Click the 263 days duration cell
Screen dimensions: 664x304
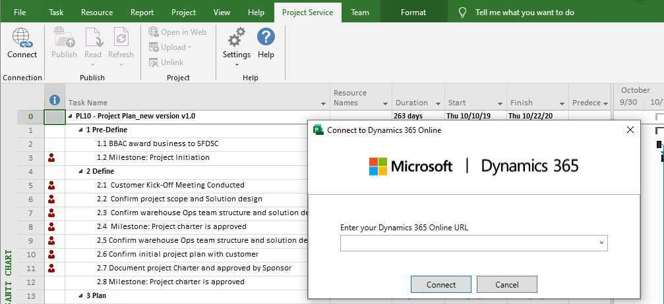[419, 116]
